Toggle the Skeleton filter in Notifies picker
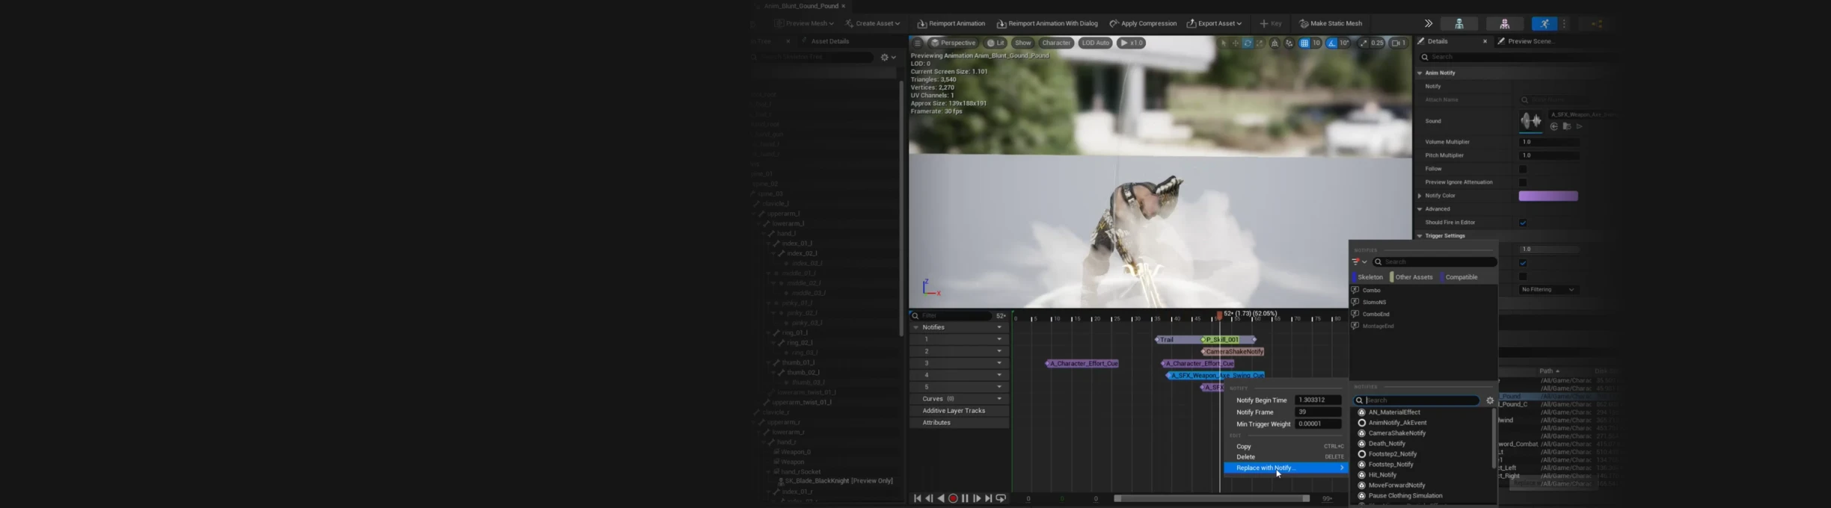This screenshot has width=1831, height=508. (x=1368, y=277)
